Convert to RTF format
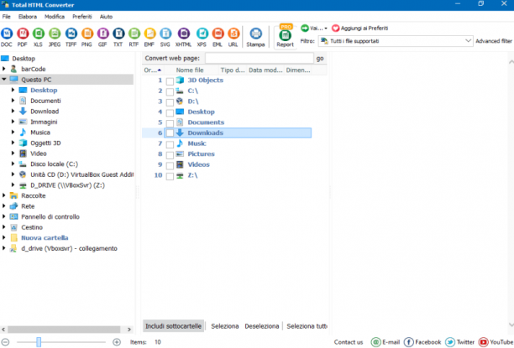 click(x=134, y=37)
